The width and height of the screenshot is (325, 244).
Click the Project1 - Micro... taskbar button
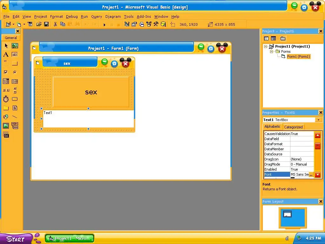[x=70, y=238]
